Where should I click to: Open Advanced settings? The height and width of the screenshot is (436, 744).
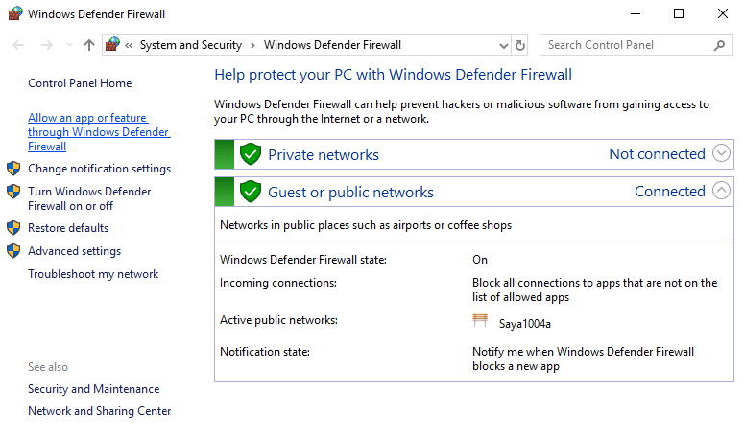pyautogui.click(x=75, y=251)
